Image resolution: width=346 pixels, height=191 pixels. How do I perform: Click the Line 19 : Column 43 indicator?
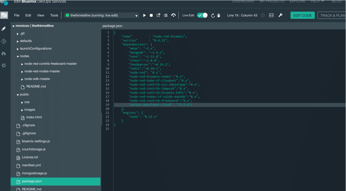(242, 15)
